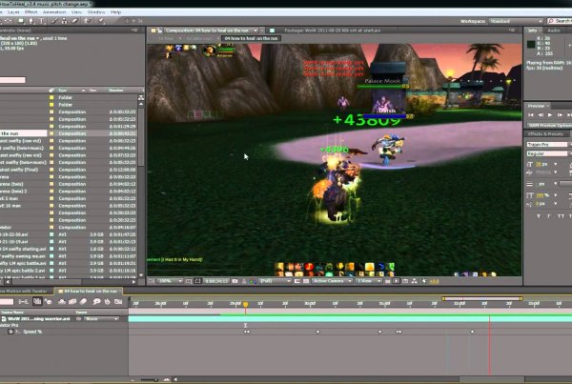This screenshot has width=572, height=384.
Task: Select the Pan Behind anchor tool
Action: click(9, 21)
